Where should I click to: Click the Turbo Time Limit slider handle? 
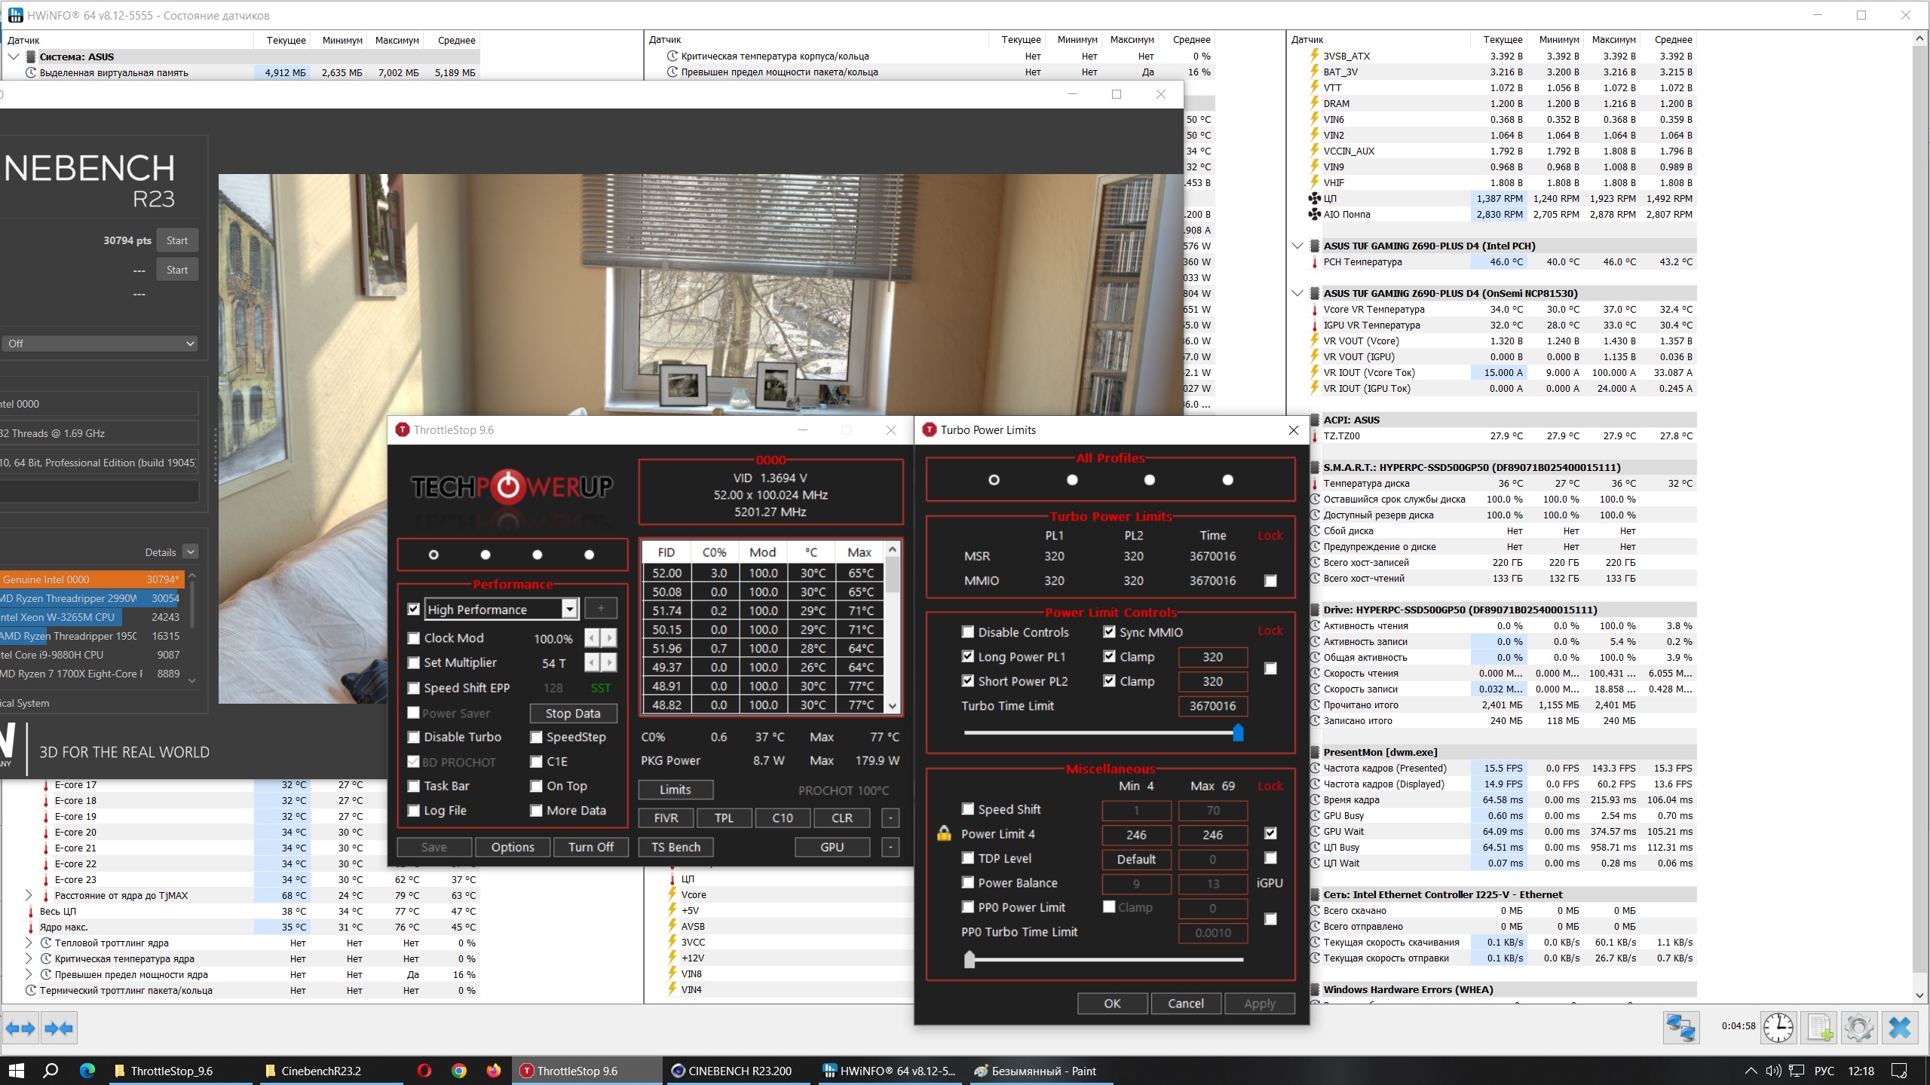(1237, 732)
